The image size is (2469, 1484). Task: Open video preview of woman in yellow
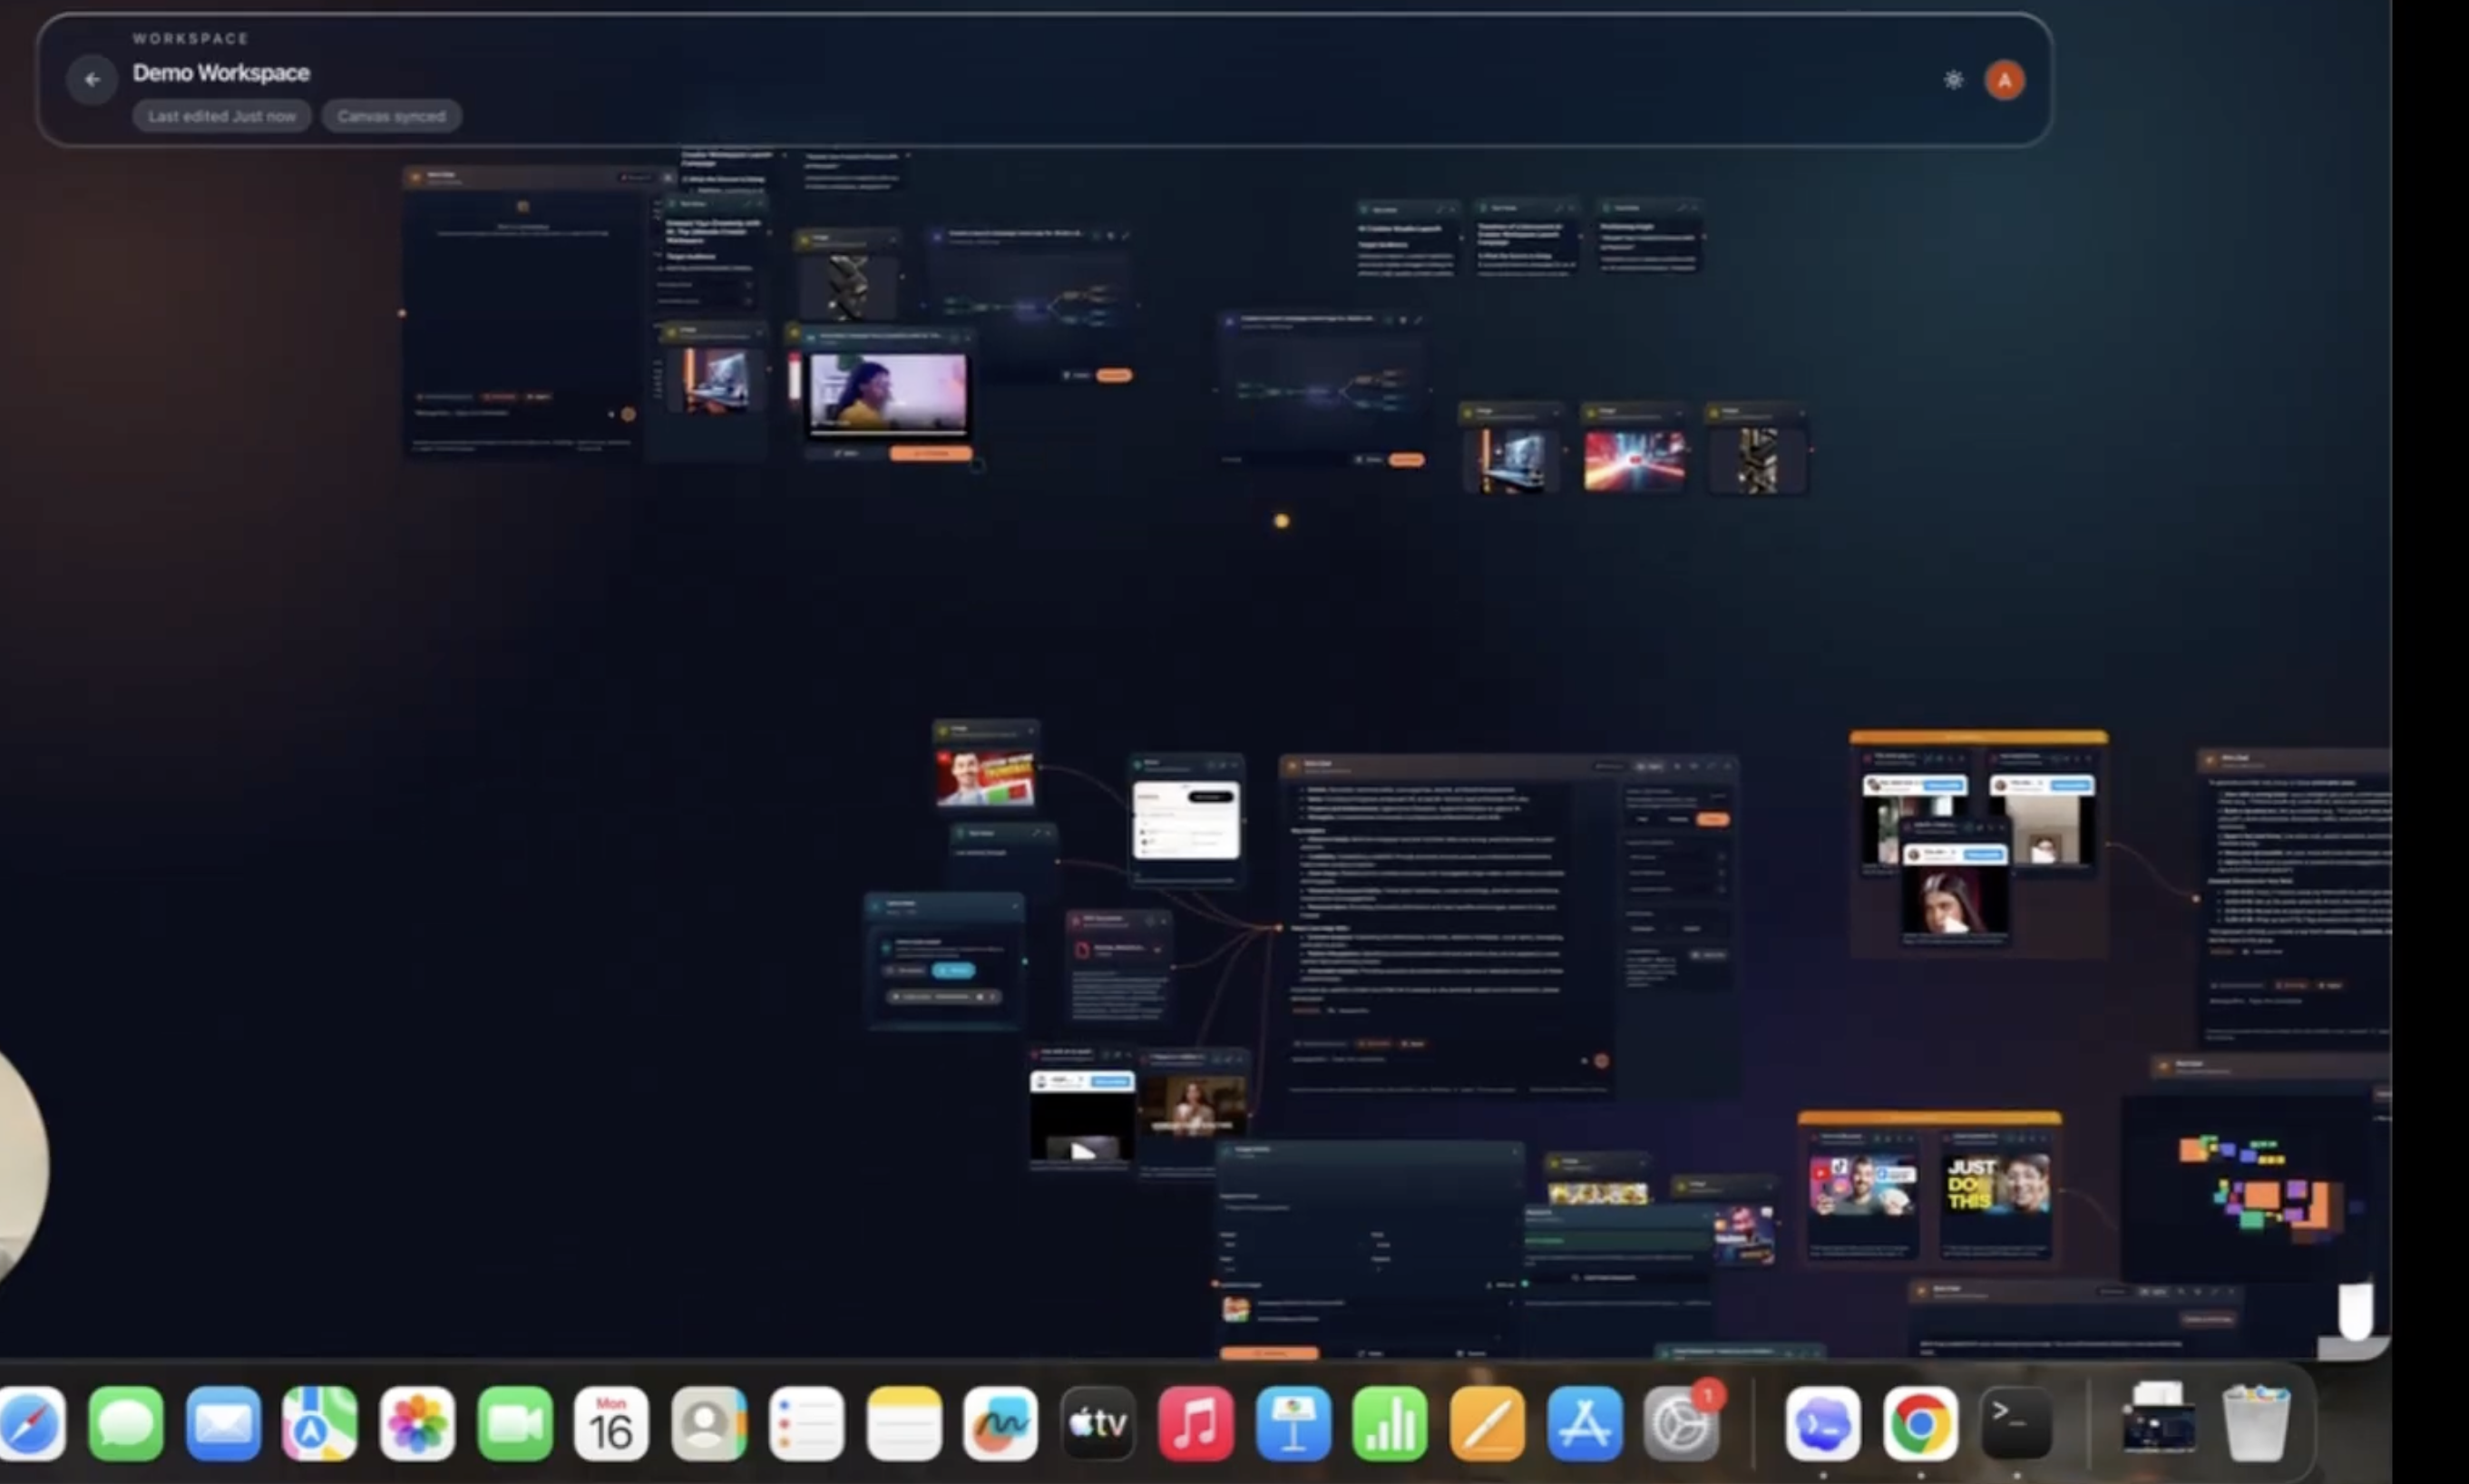pos(887,392)
